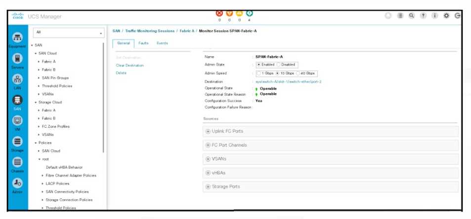471x219 pixels.
Task: Switch to the Events tab
Action: point(162,43)
